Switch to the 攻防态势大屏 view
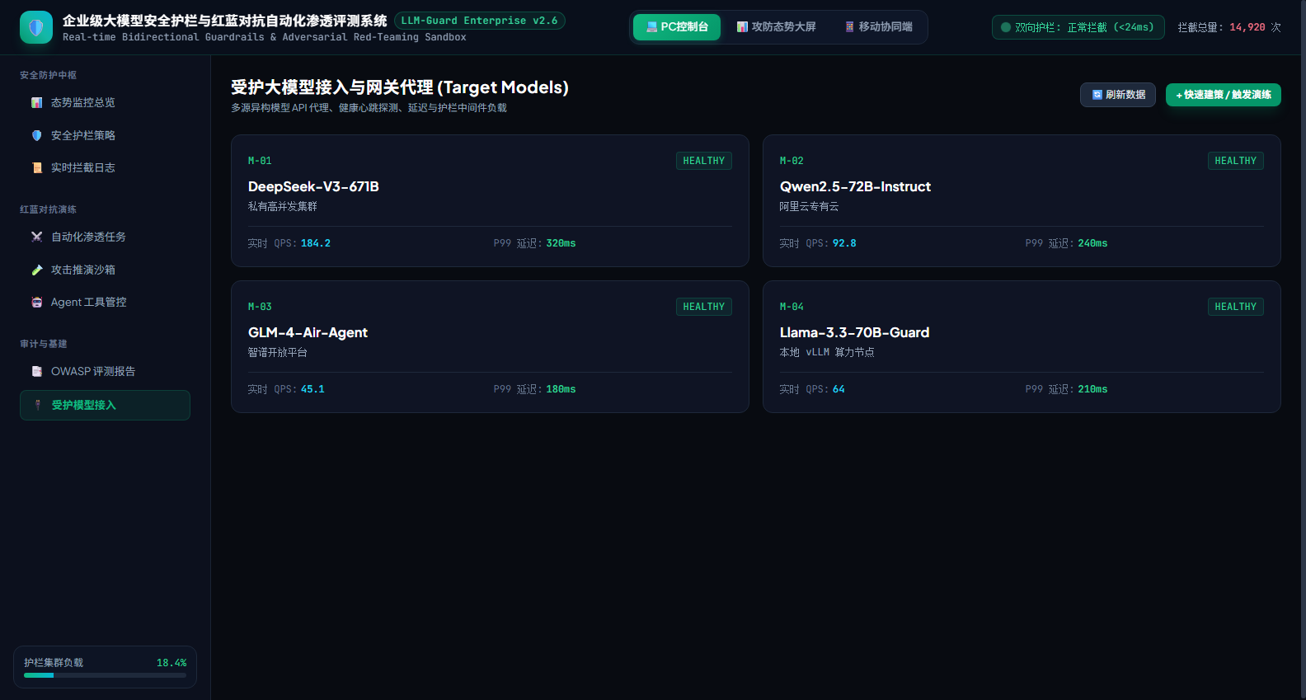Image resolution: width=1306 pixels, height=700 pixels. click(x=776, y=27)
